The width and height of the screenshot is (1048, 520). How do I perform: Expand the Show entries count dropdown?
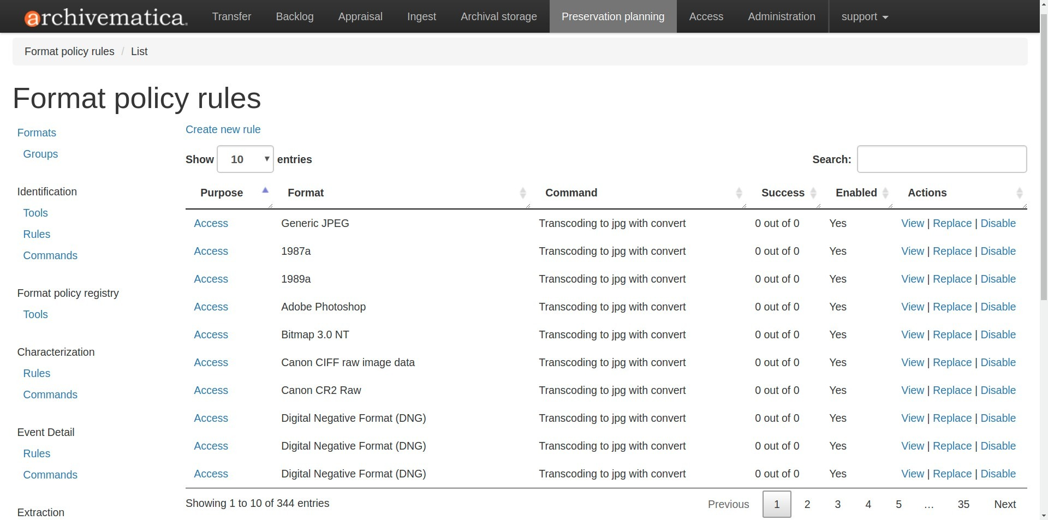coord(245,159)
